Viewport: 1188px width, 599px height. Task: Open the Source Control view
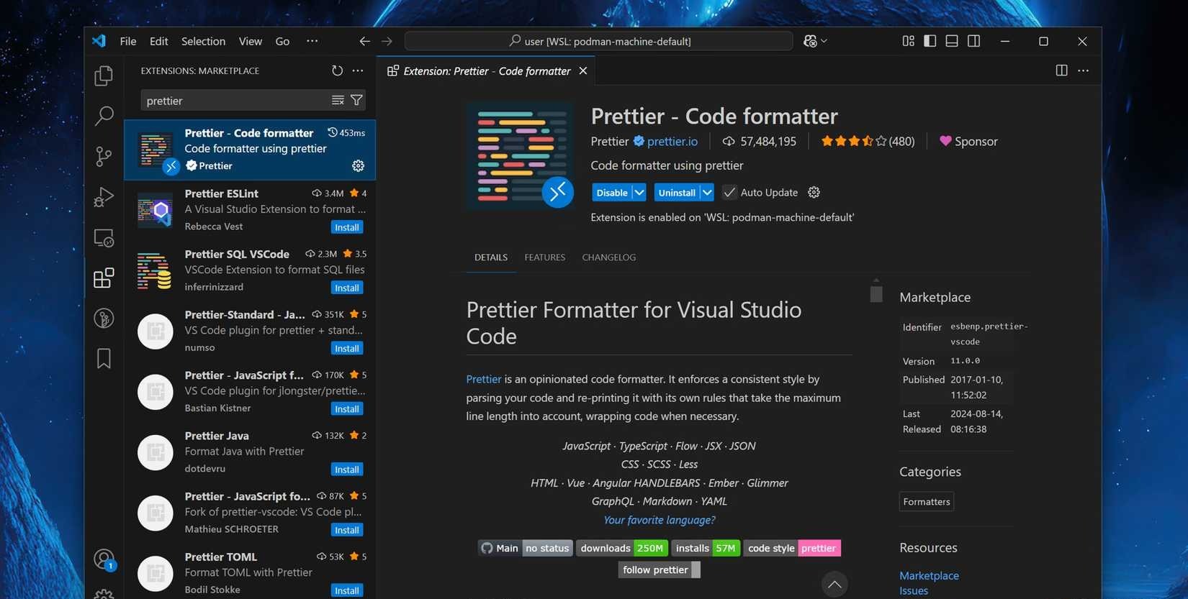[x=104, y=156]
